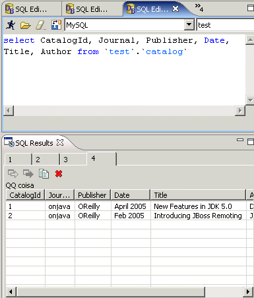Click the results horizontal scrollbar thumb
This screenshot has height=298, width=254.
pos(111,292)
